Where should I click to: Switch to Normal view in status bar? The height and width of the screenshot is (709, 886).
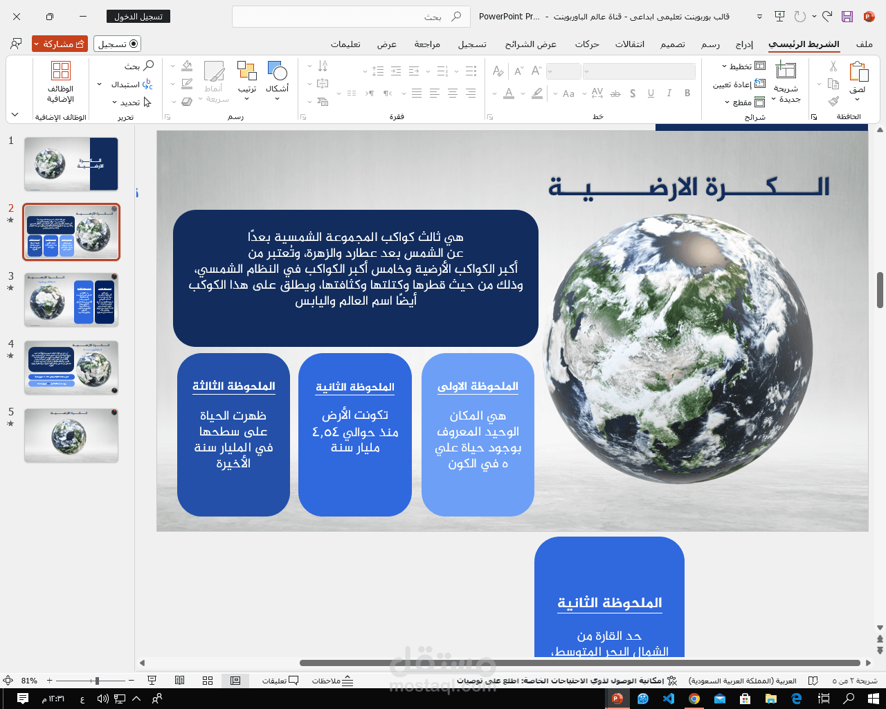click(235, 681)
